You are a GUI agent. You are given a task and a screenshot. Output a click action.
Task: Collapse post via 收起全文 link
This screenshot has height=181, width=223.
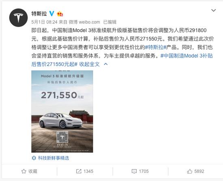point(89,64)
